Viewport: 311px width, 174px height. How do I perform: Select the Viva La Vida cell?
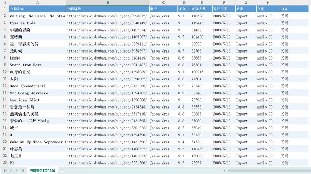[x=37, y=23]
